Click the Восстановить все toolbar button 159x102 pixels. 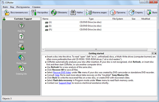[16, 12]
